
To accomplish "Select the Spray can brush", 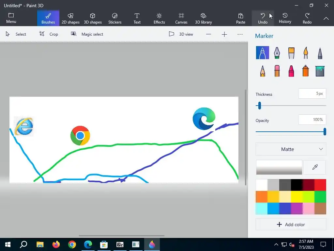I will click(x=305, y=71).
